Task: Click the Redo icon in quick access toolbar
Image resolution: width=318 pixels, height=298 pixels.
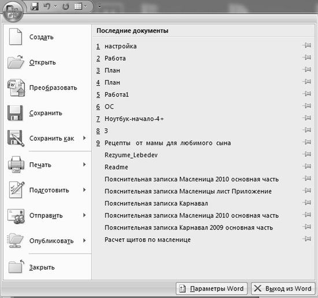Action: coord(65,6)
